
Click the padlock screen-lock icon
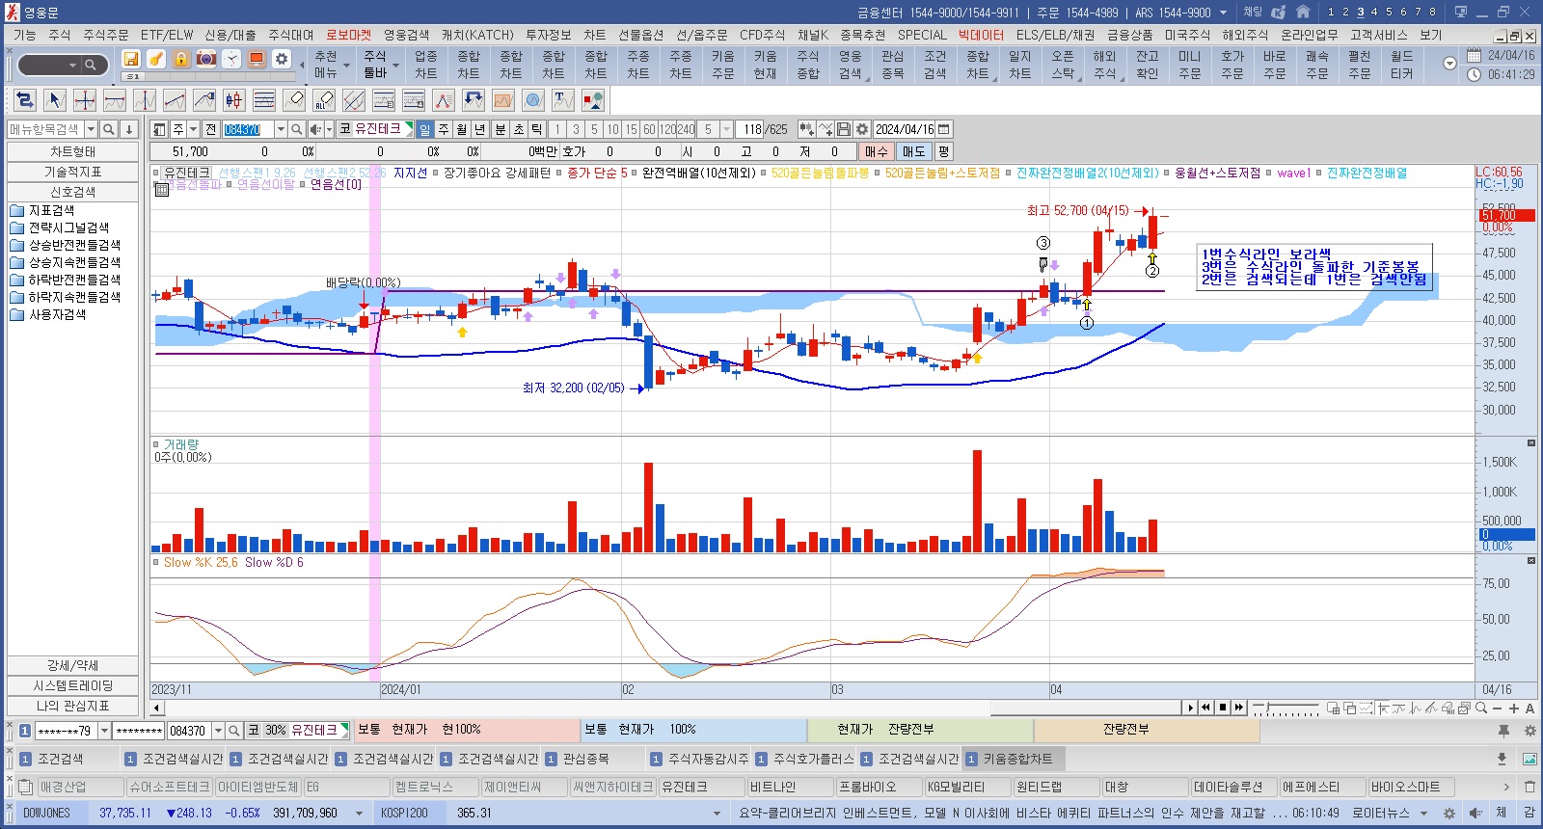pyautogui.click(x=181, y=59)
